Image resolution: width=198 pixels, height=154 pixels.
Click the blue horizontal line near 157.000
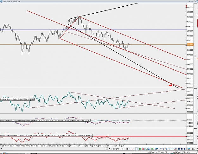tap(93, 30)
